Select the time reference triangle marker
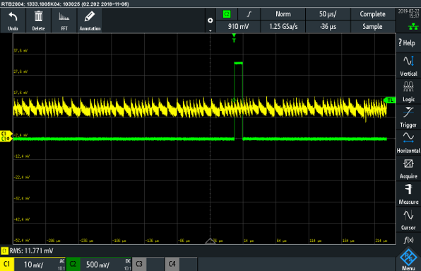The height and width of the screenshot is (271, 421). [210, 241]
